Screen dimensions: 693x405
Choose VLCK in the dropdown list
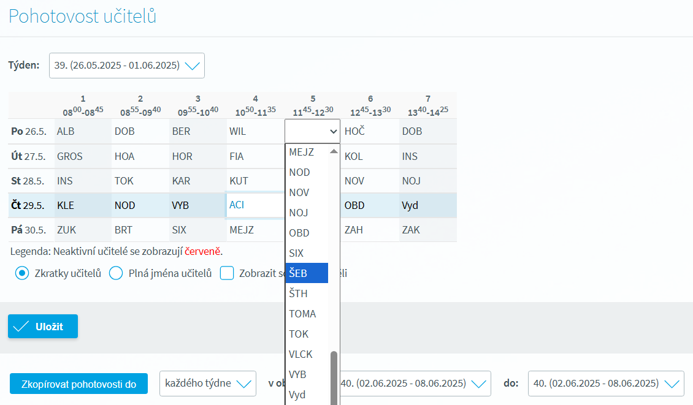(x=307, y=354)
